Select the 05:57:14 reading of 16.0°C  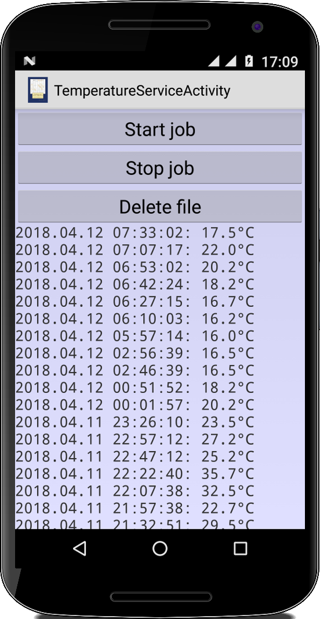[135, 336]
